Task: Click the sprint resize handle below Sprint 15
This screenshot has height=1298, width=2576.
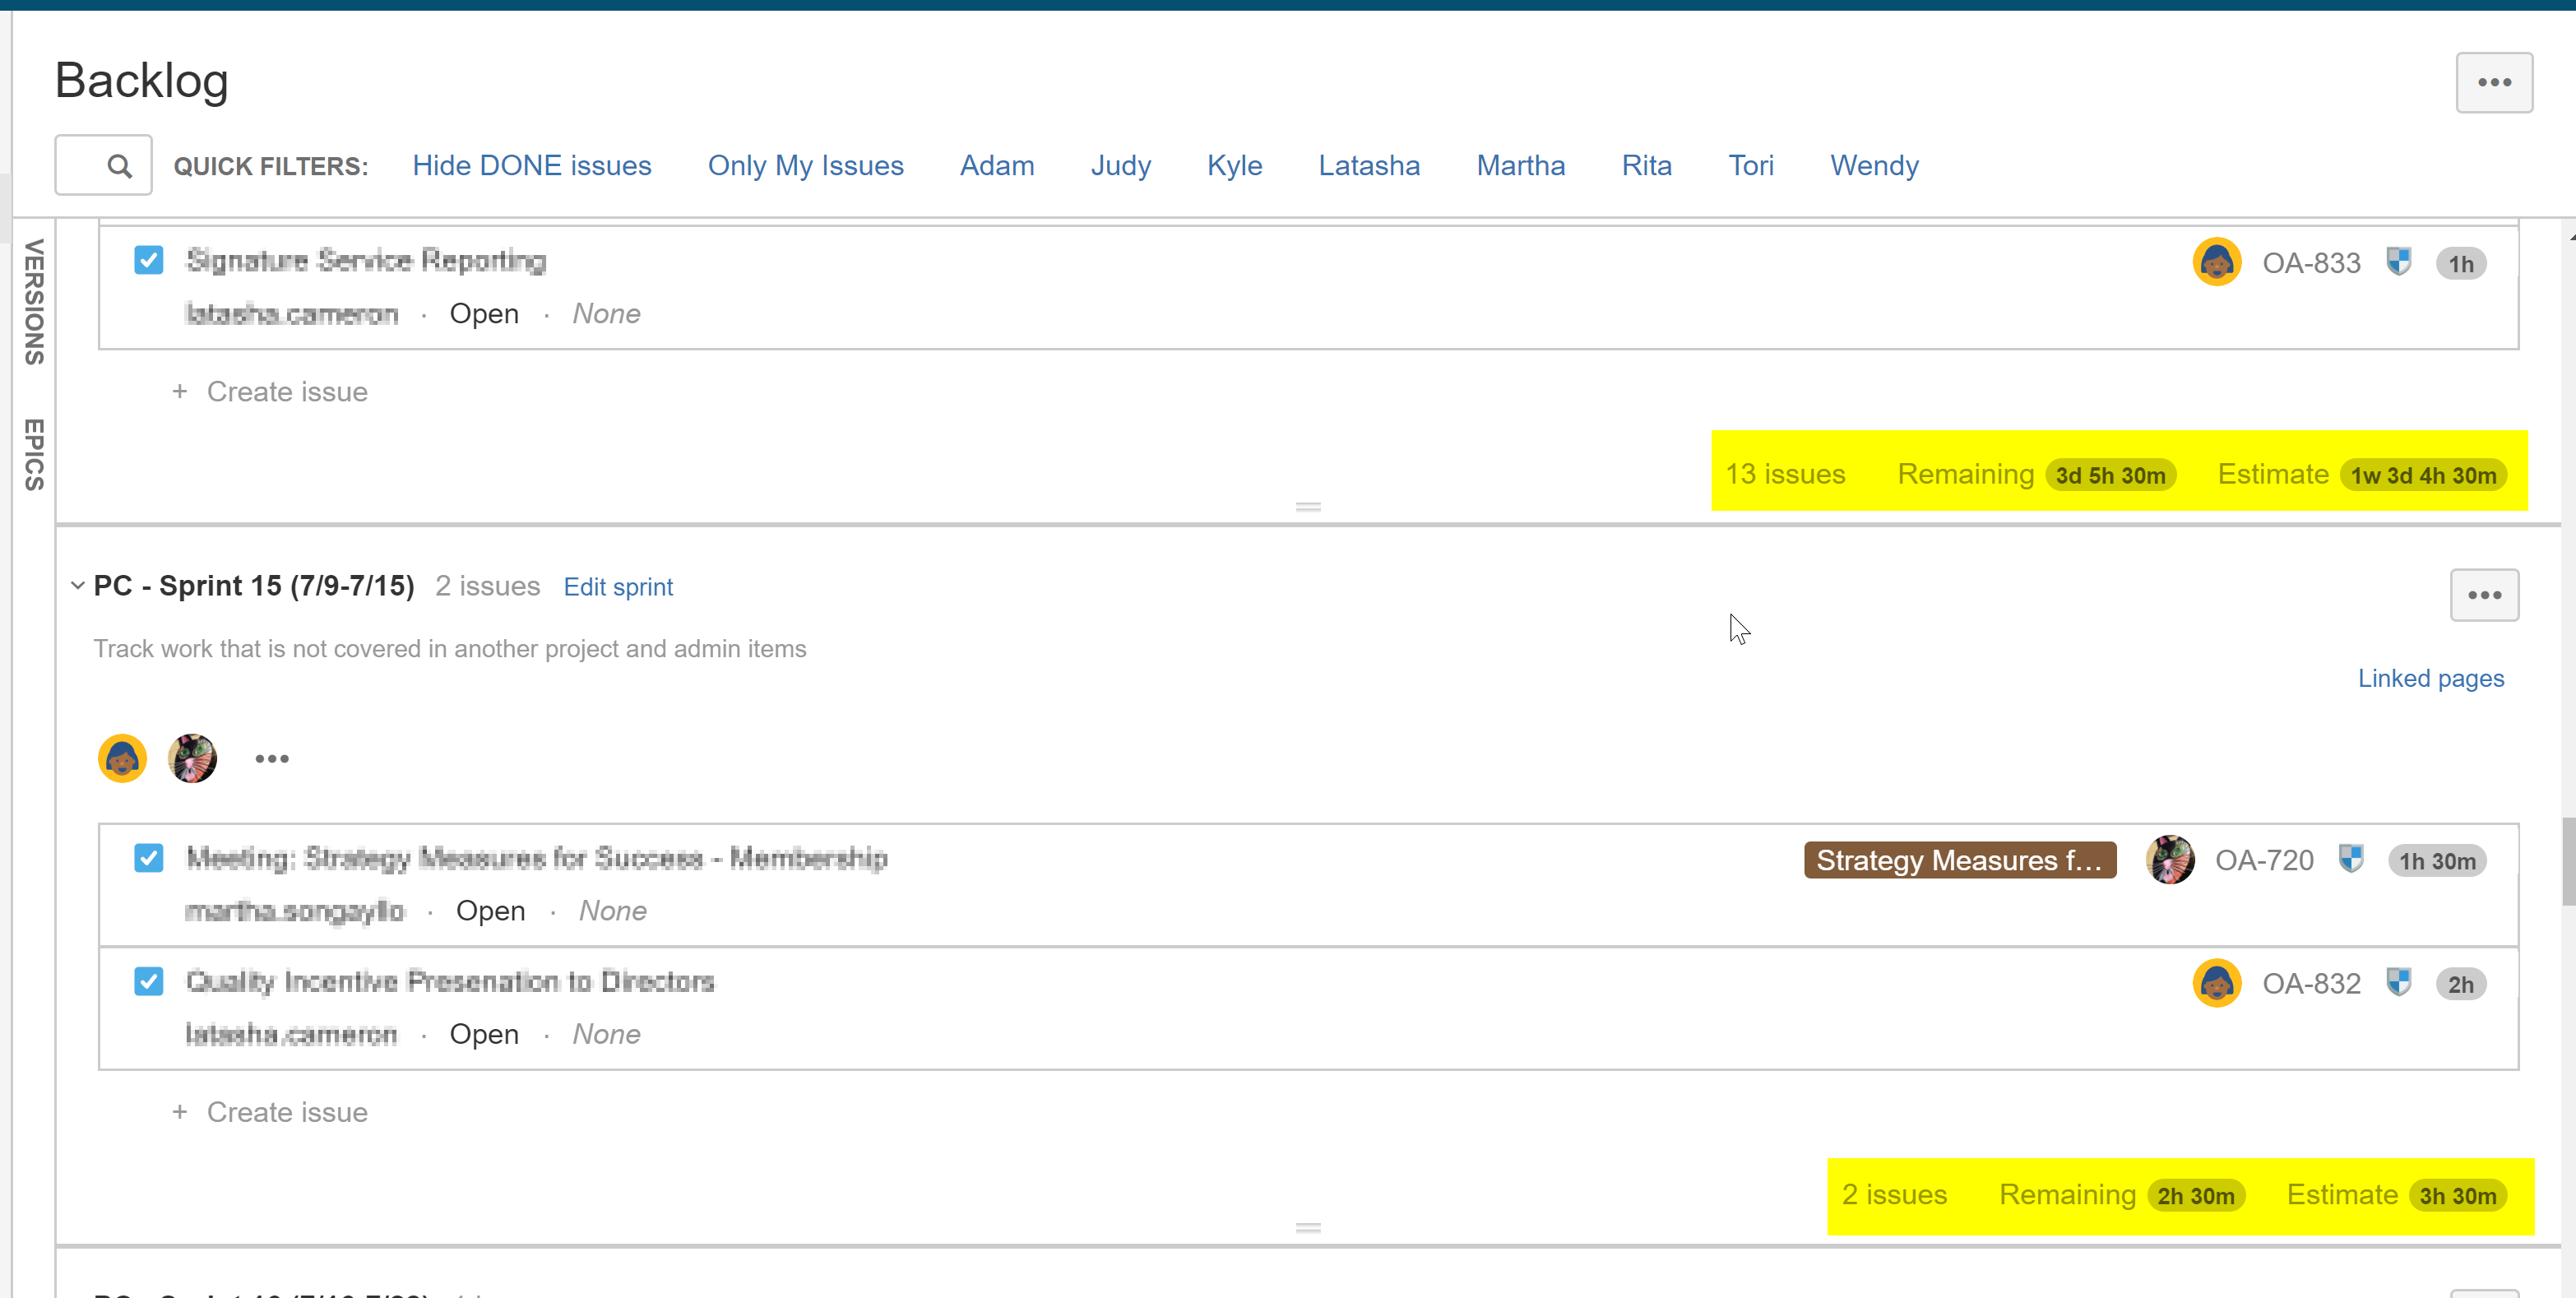Action: click(1308, 1228)
